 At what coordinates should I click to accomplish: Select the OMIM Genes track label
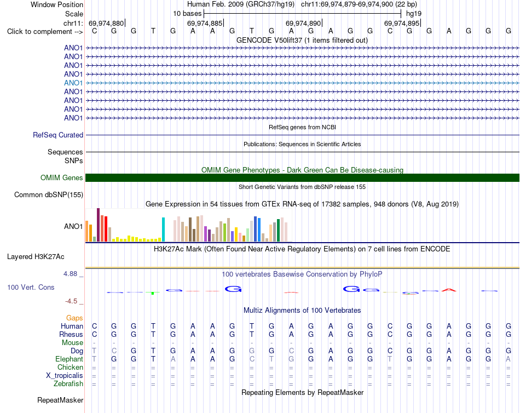click(62, 177)
